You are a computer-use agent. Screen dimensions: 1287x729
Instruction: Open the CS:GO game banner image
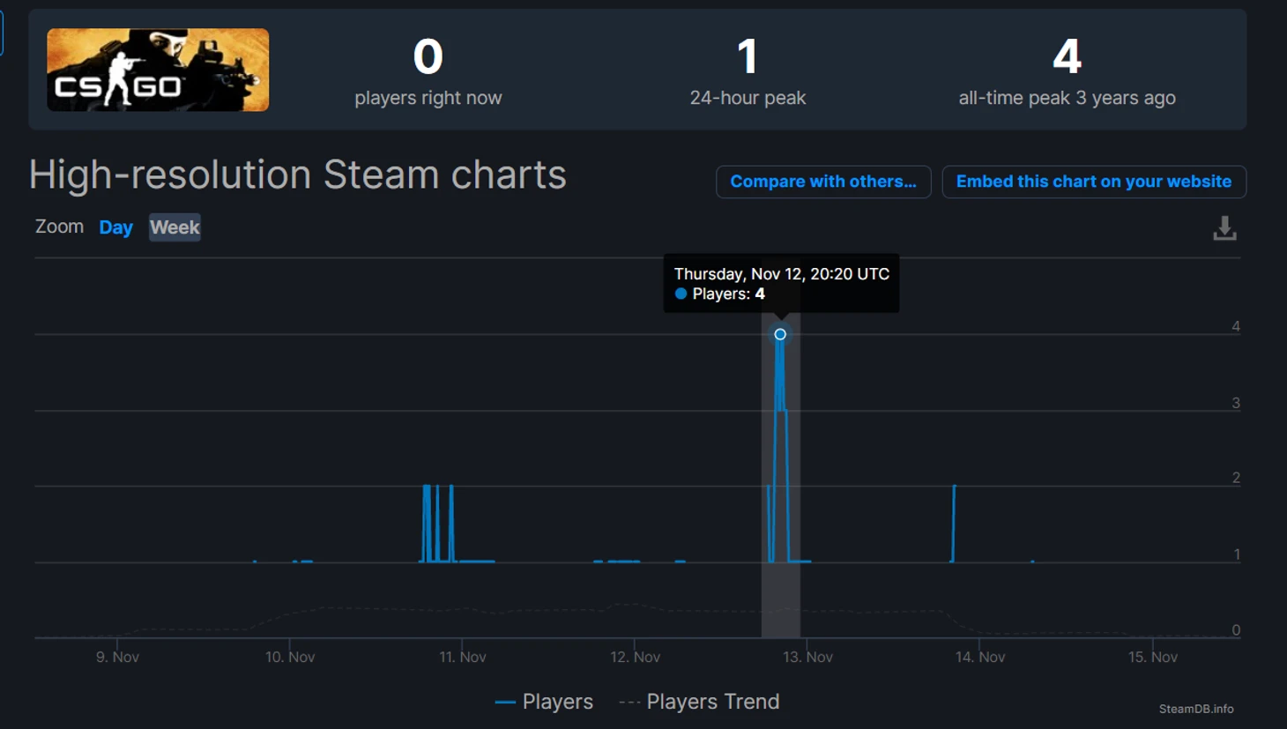tap(158, 70)
